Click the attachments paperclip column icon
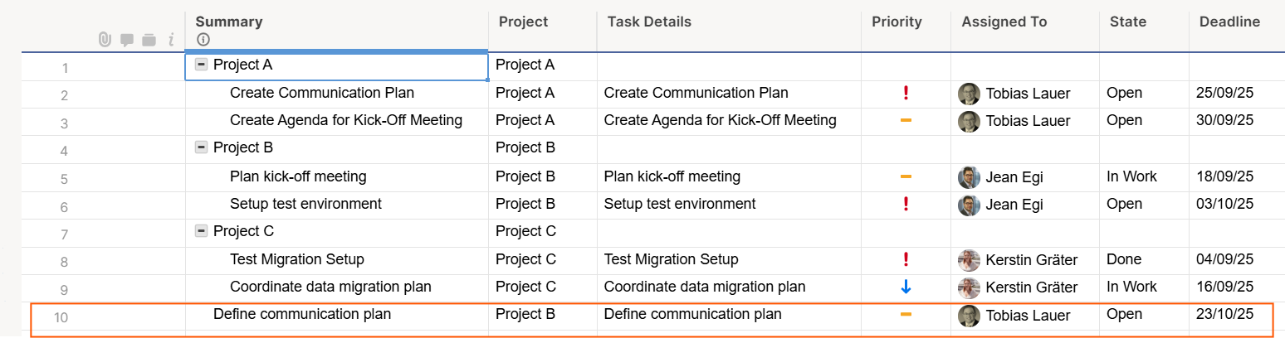The width and height of the screenshot is (1285, 338). pos(105,39)
